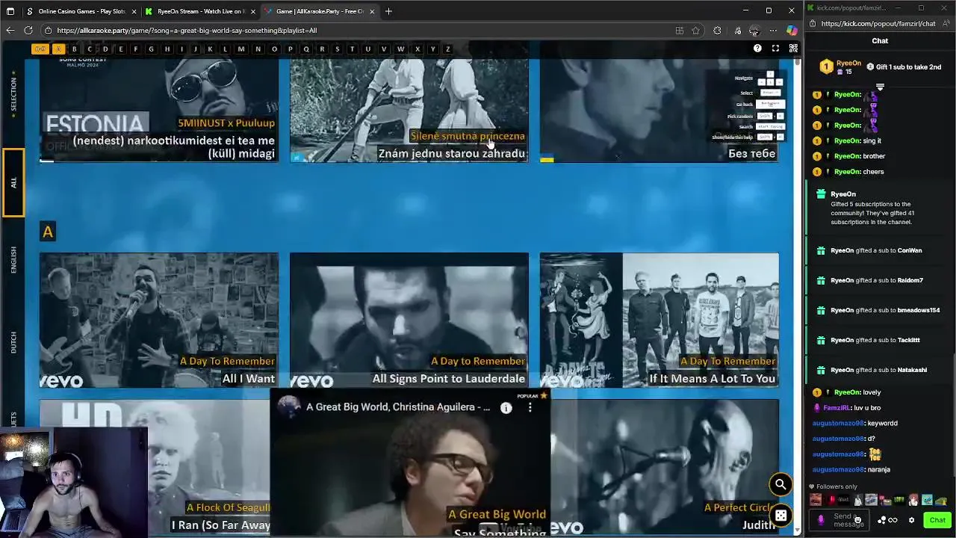Jump to letter M in song list
956x538 pixels.
[x=241, y=49]
